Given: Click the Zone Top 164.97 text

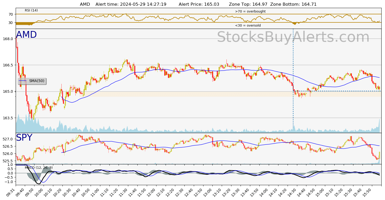Looking at the screenshot, I should coord(248,4).
